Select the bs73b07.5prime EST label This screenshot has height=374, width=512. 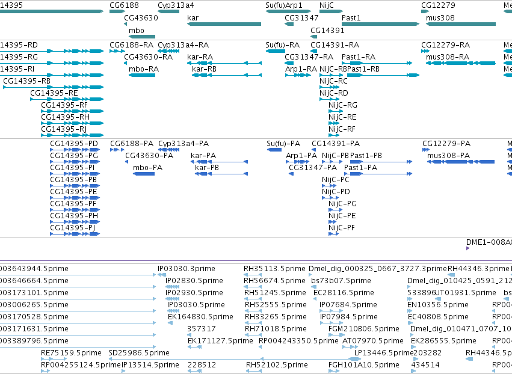coord(341,281)
